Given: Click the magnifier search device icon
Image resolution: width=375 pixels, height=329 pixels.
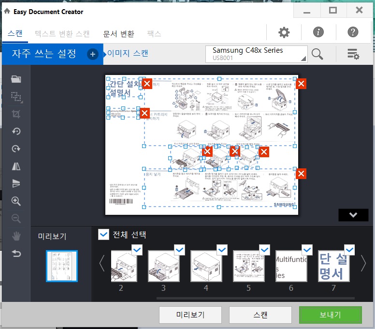Looking at the screenshot, I should click(x=317, y=54).
